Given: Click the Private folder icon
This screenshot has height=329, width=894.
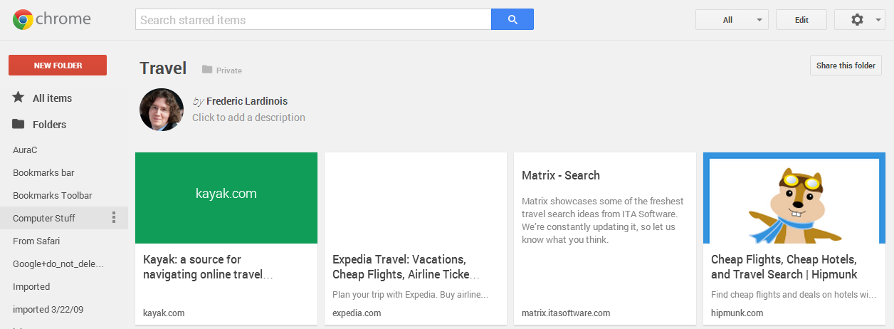Looking at the screenshot, I should (207, 70).
